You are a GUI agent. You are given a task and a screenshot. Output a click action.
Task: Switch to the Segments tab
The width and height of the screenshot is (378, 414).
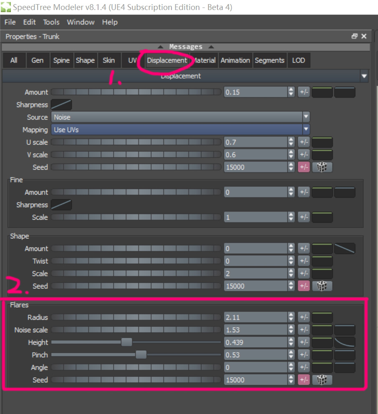(270, 60)
